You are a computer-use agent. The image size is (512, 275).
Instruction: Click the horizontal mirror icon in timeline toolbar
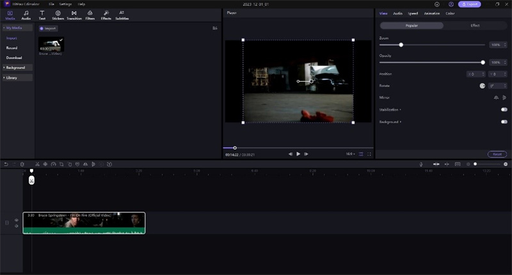(x=85, y=164)
